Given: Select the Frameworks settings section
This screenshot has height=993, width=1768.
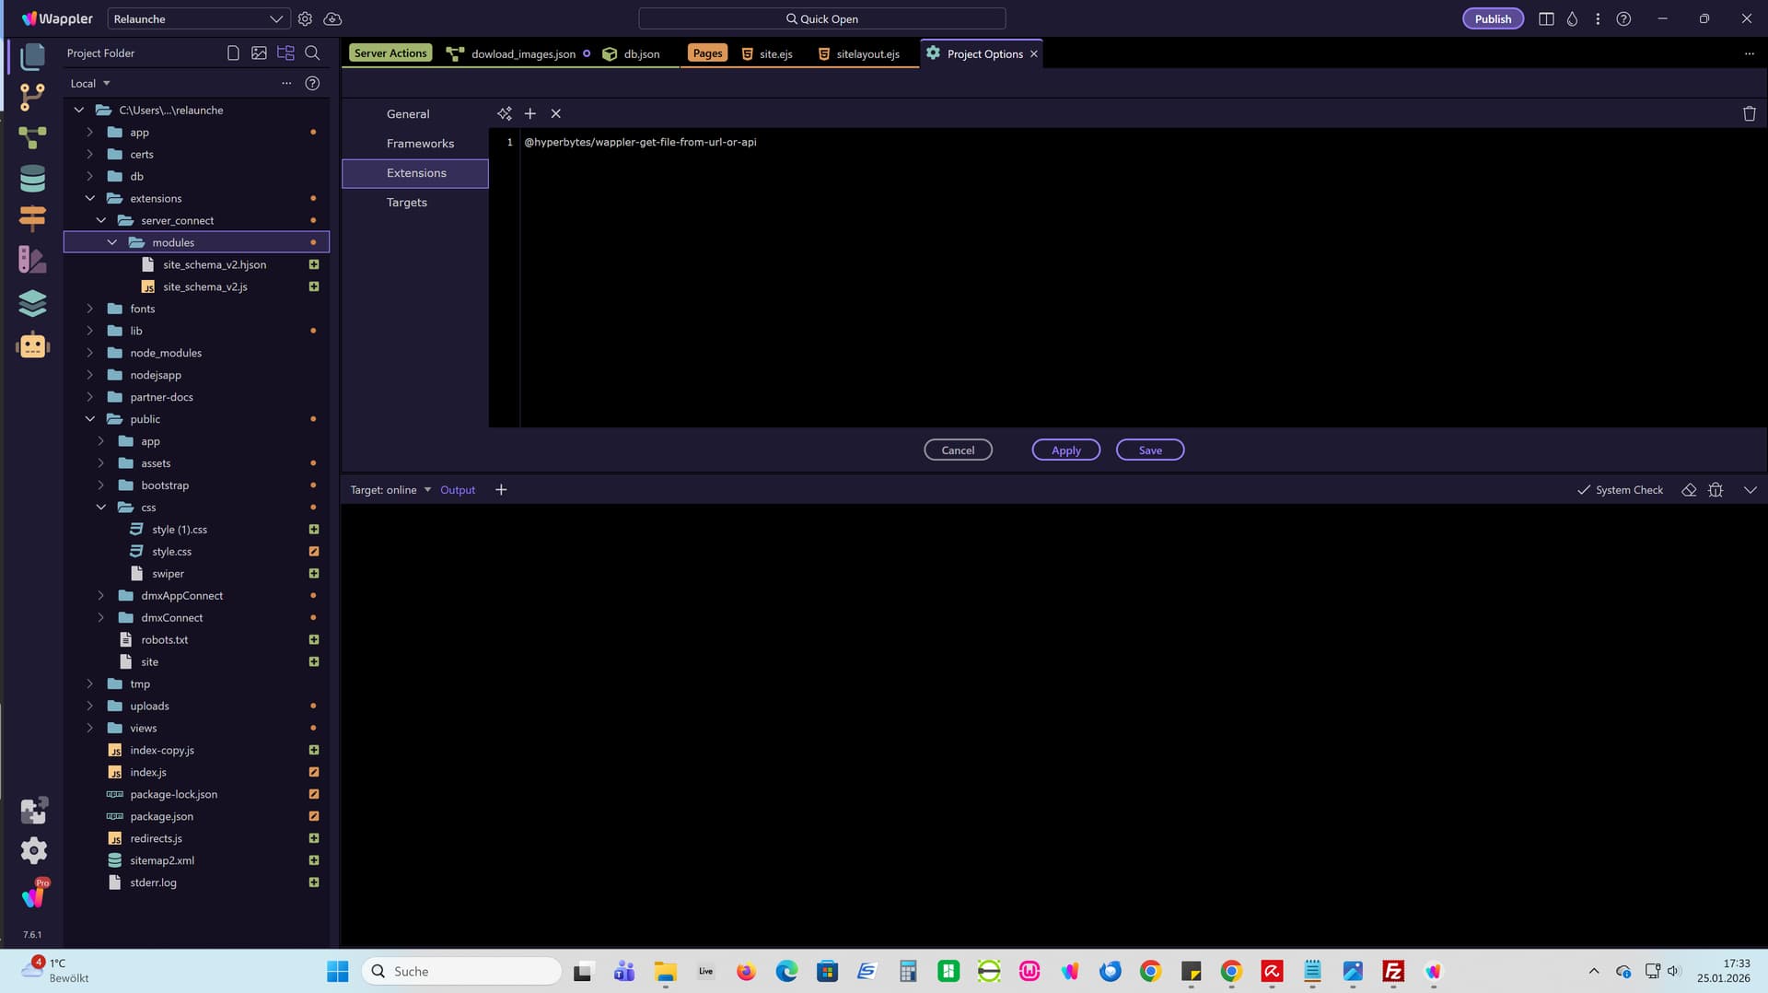Looking at the screenshot, I should tap(420, 144).
